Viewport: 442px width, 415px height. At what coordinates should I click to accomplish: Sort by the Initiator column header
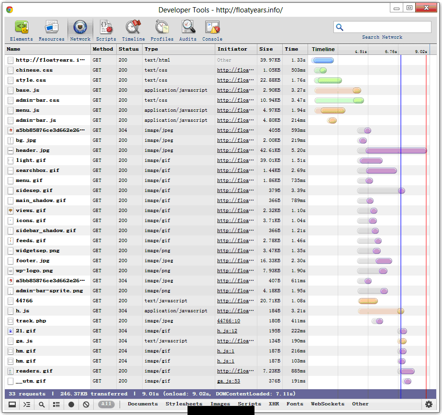[236, 49]
